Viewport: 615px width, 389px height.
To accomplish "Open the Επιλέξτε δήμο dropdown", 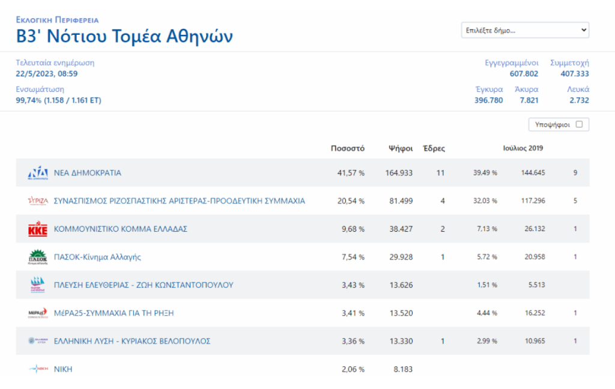I will point(525,30).
